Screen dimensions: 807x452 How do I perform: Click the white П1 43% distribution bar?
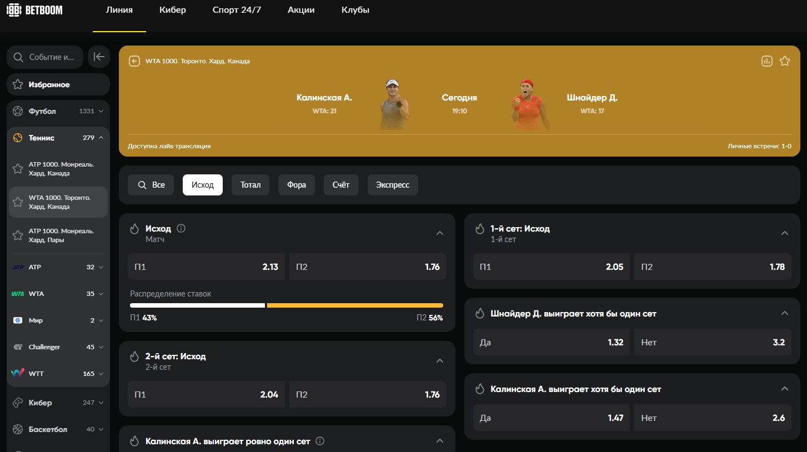click(197, 305)
